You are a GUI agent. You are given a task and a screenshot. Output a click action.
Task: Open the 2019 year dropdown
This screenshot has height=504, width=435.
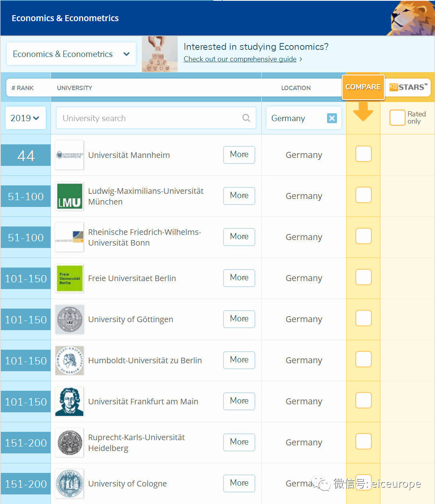(x=25, y=118)
